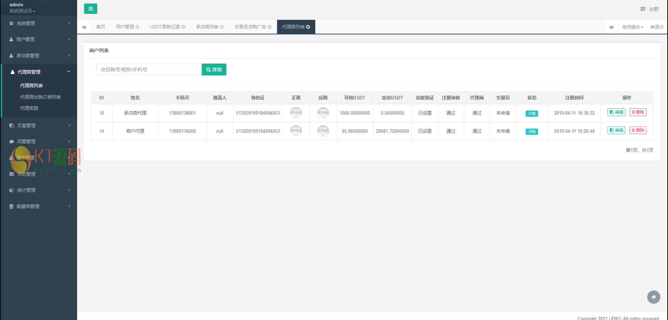The height and width of the screenshot is (320, 668).
Task: Switch to the 用户管理 tab
Action: [125, 27]
